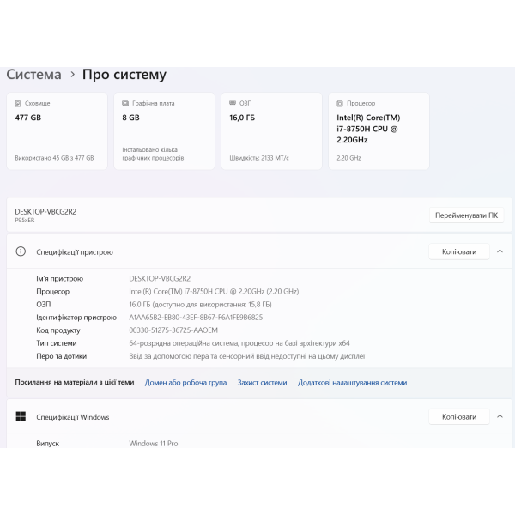Open the Захист системи link
Screen dimensions: 515x515
click(x=262, y=383)
